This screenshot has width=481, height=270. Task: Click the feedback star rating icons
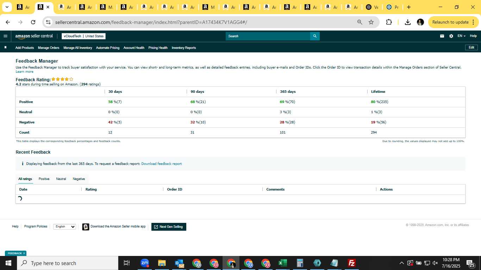click(62, 79)
